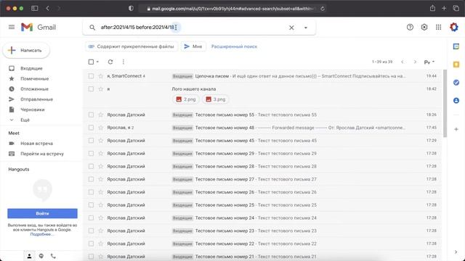465x261 pixels.
Task: Click Перейти на встречу
Action: point(42,154)
